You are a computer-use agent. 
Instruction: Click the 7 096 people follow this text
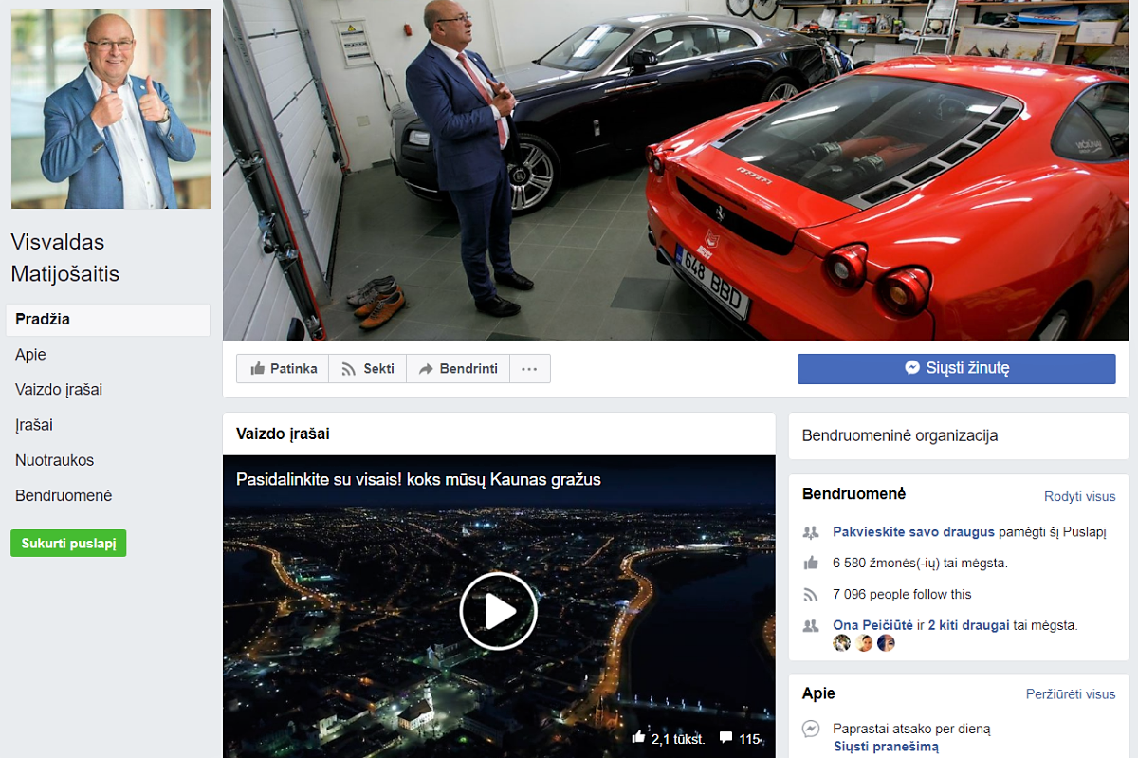pyautogui.click(x=902, y=595)
